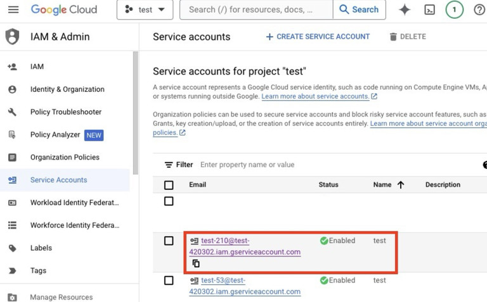
Task: Click the trash icon to delete
Action: 393,37
